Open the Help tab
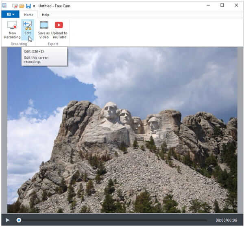 click(46, 14)
